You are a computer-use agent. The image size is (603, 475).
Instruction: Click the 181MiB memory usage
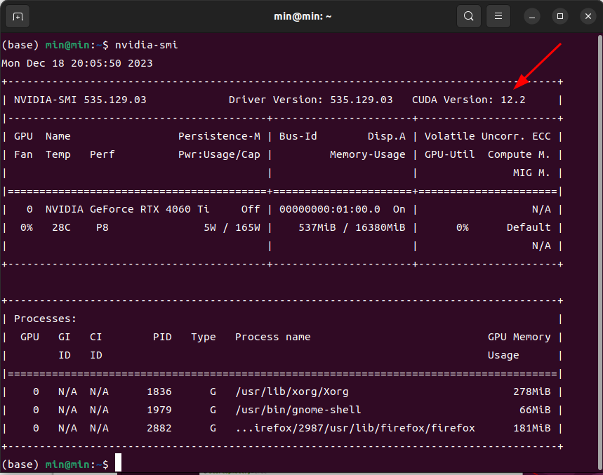532,429
